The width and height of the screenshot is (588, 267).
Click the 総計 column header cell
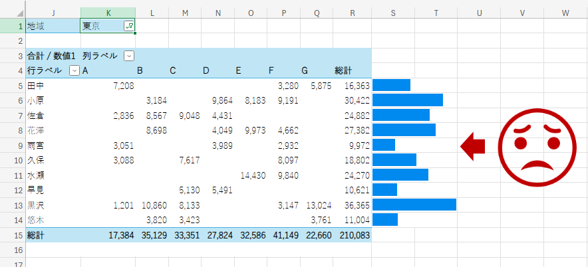point(344,70)
